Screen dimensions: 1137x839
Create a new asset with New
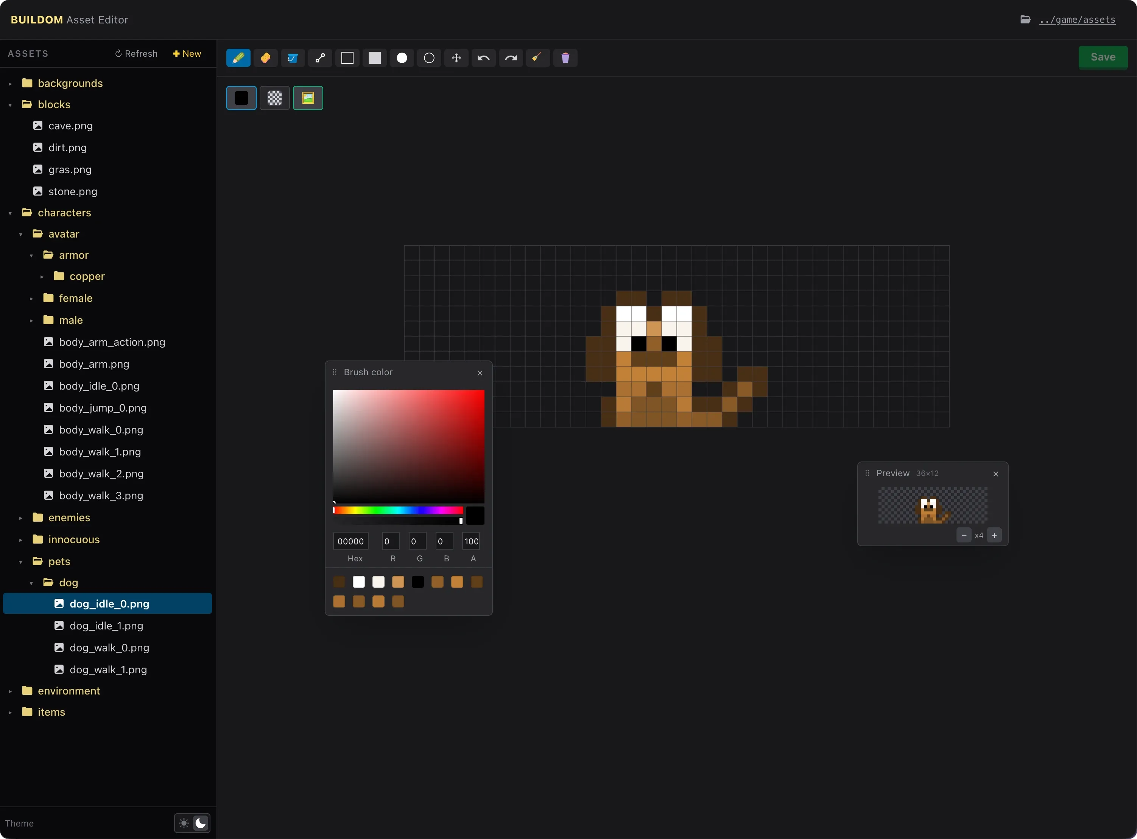(x=187, y=54)
